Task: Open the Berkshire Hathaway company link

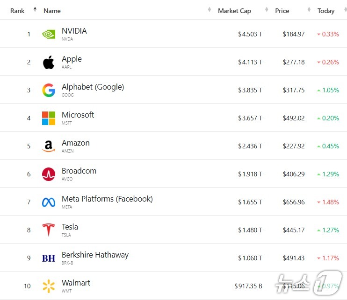Action: pos(95,255)
